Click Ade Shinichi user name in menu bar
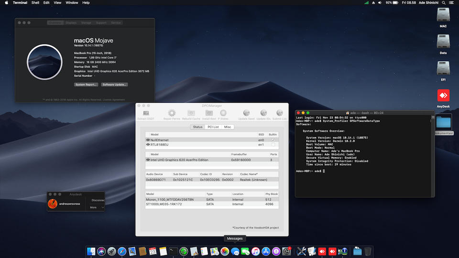459x258 pixels. click(428, 3)
